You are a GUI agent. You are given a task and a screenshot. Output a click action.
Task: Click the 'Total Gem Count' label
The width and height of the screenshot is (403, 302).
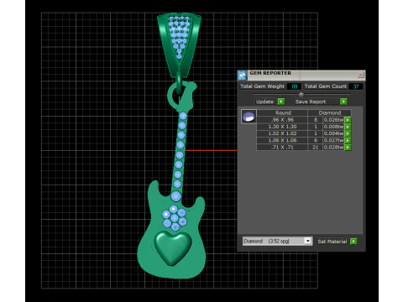[x=326, y=86]
